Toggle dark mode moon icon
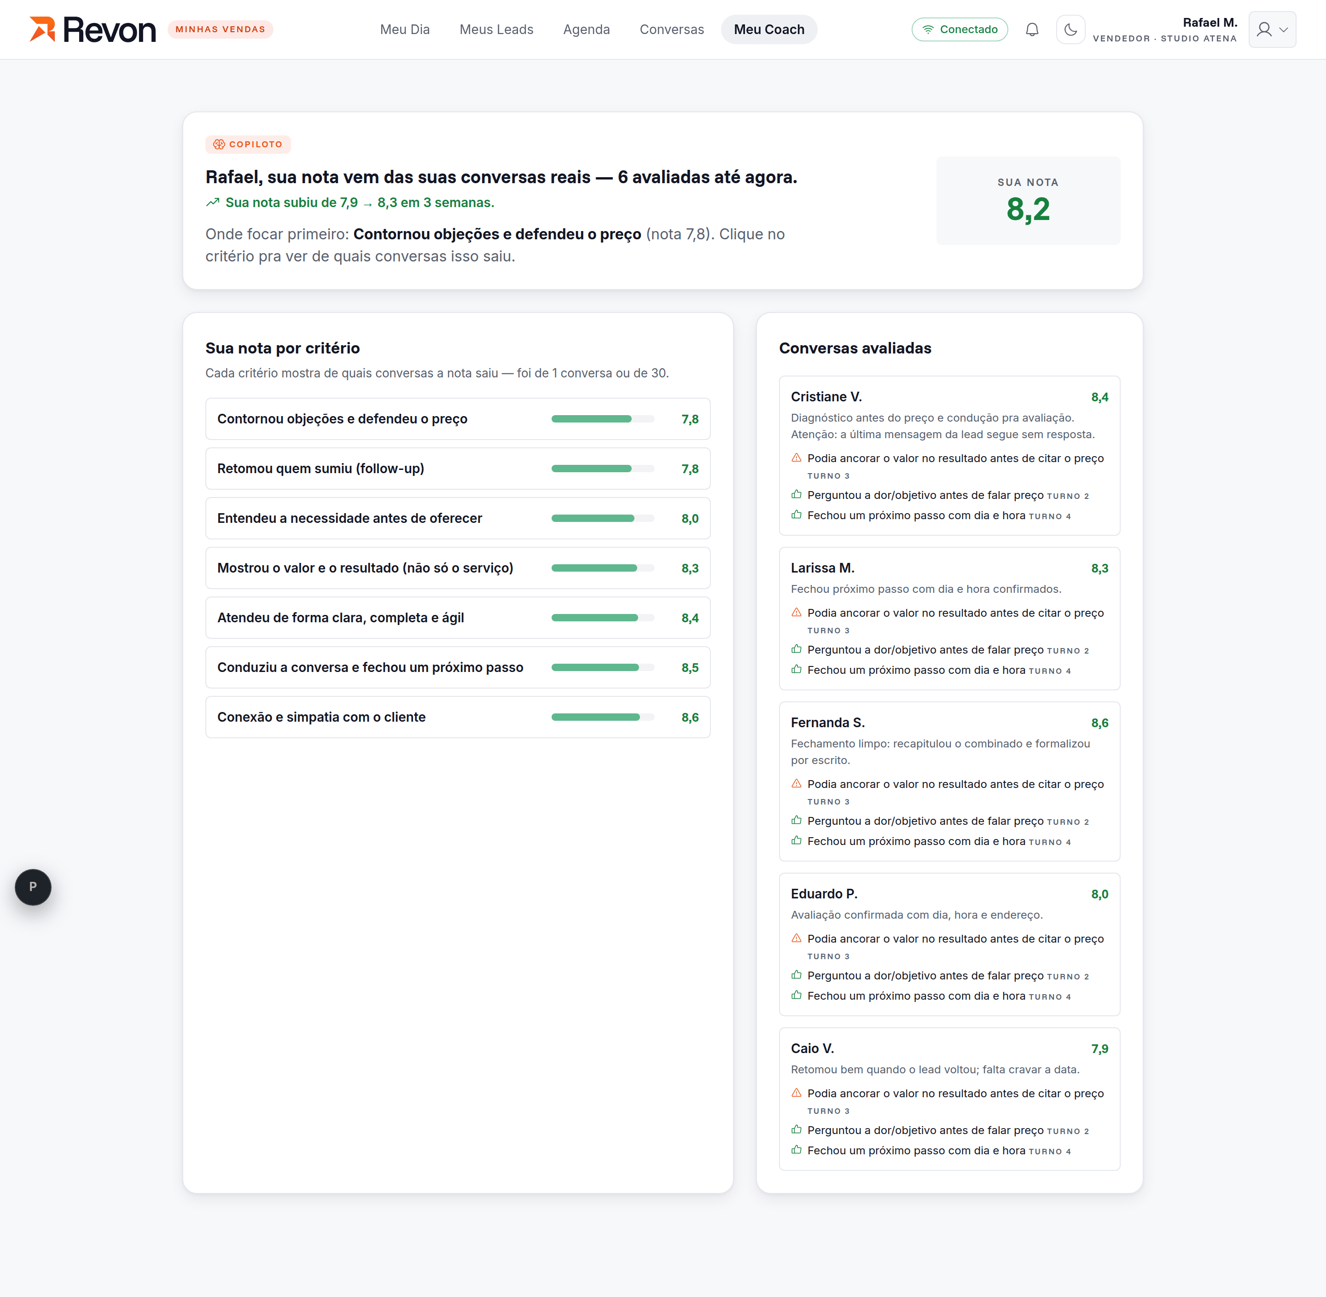The width and height of the screenshot is (1326, 1297). (x=1070, y=29)
